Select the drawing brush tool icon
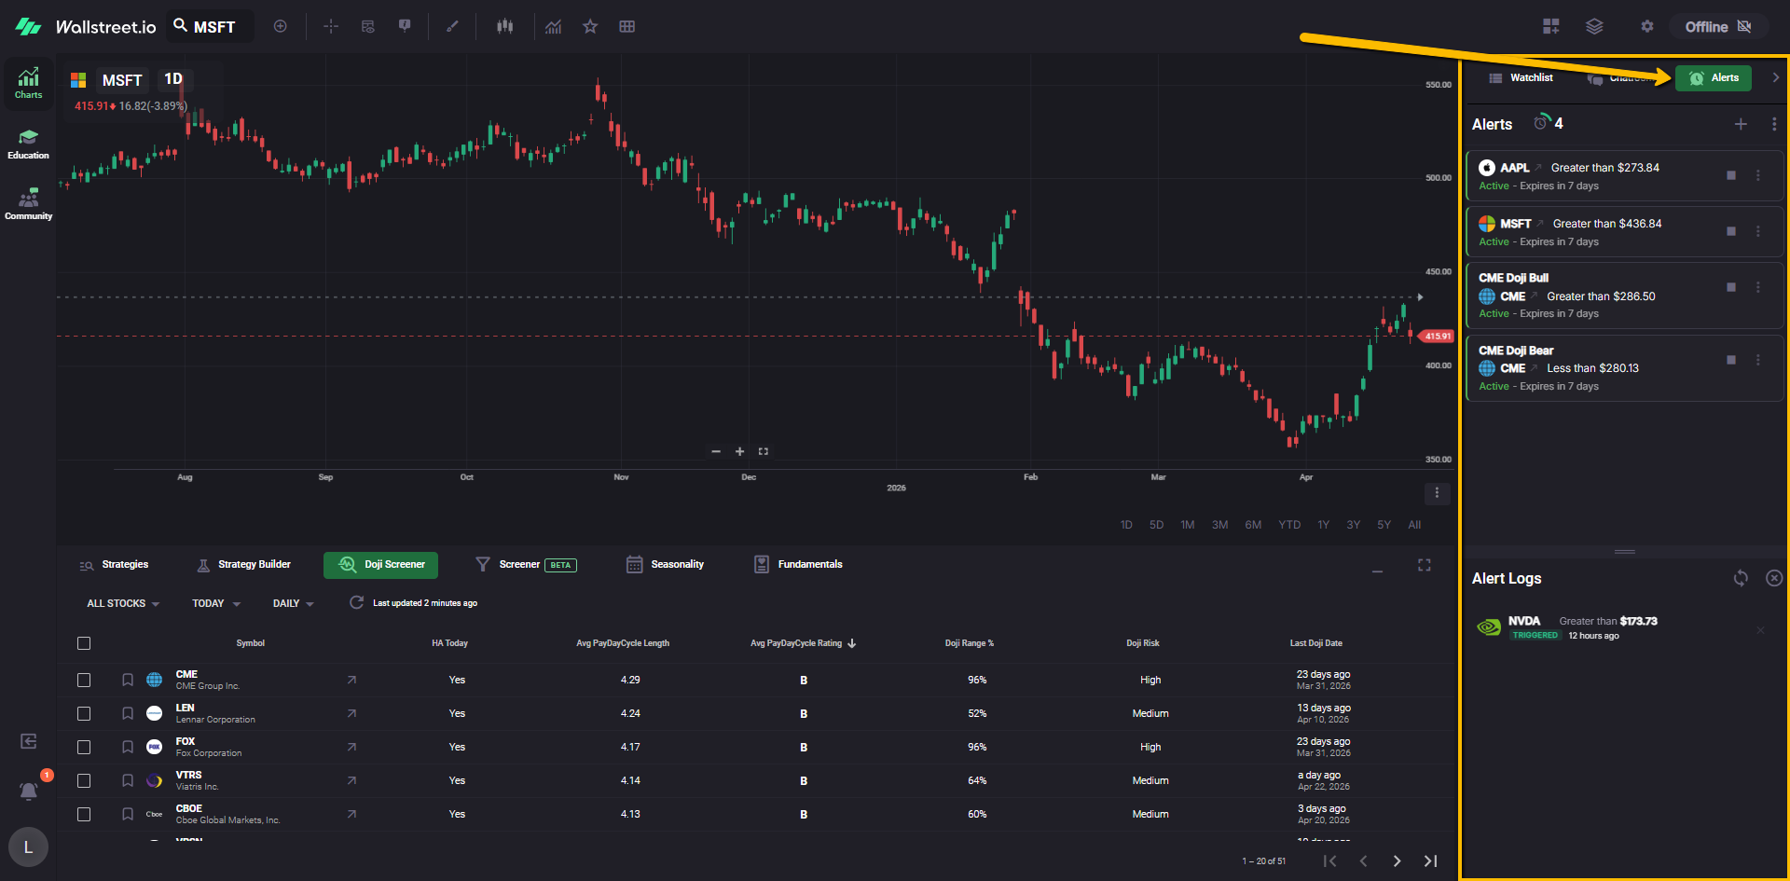This screenshot has height=881, width=1790. (x=452, y=26)
